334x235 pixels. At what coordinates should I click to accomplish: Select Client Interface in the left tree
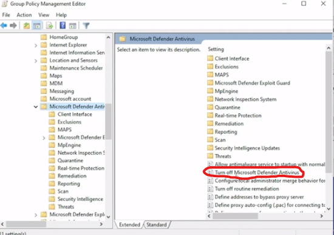click(75, 114)
